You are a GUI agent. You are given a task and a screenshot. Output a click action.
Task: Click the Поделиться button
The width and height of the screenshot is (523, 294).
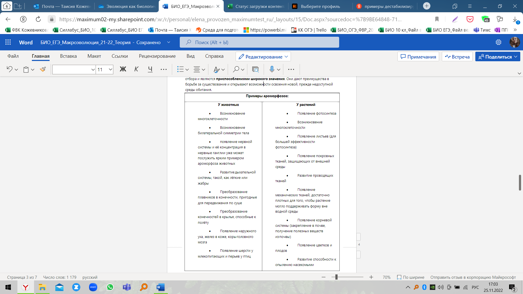pos(495,57)
